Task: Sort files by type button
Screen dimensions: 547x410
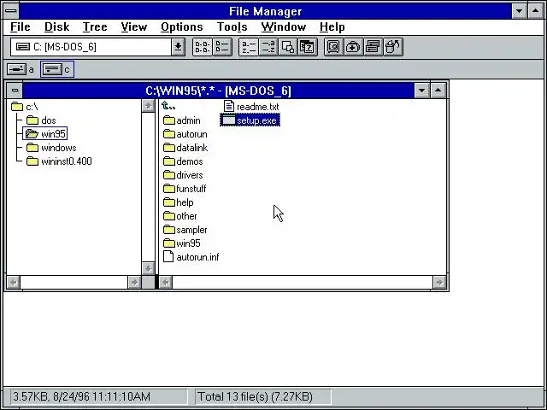Action: click(x=268, y=47)
